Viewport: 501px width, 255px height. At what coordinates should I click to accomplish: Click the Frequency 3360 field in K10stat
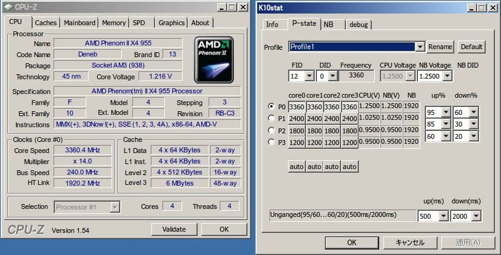[356, 76]
